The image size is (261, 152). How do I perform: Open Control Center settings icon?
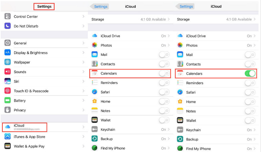click(7, 16)
